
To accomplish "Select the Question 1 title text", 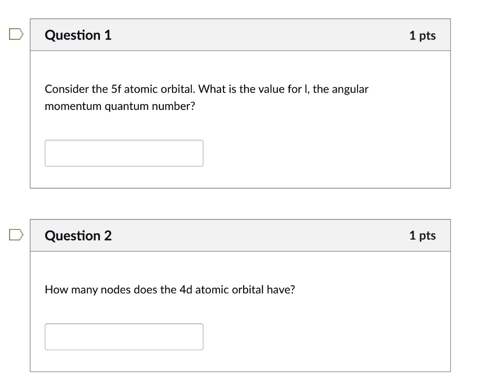I will 78,35.
